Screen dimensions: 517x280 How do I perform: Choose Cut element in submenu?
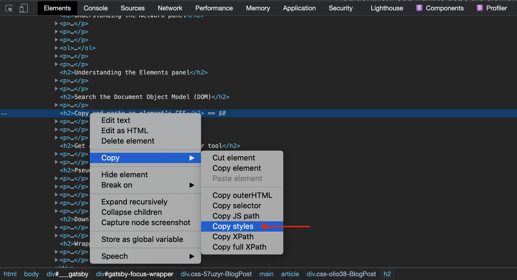pos(242,158)
